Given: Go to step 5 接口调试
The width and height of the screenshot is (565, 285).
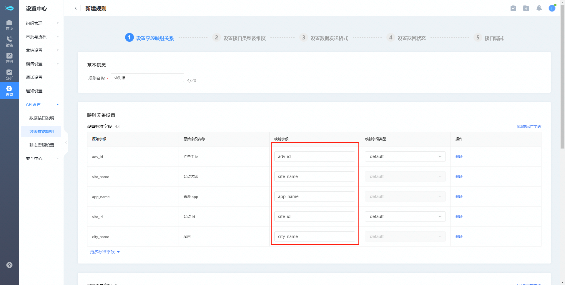Looking at the screenshot, I should click(489, 38).
